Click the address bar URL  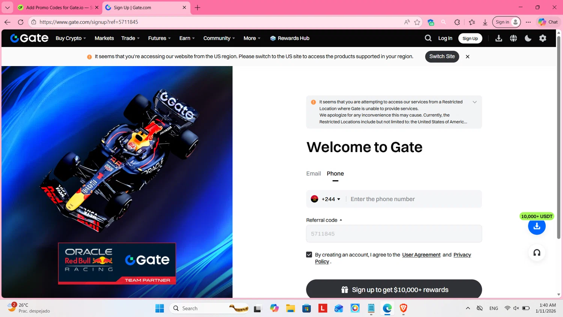pos(89,22)
